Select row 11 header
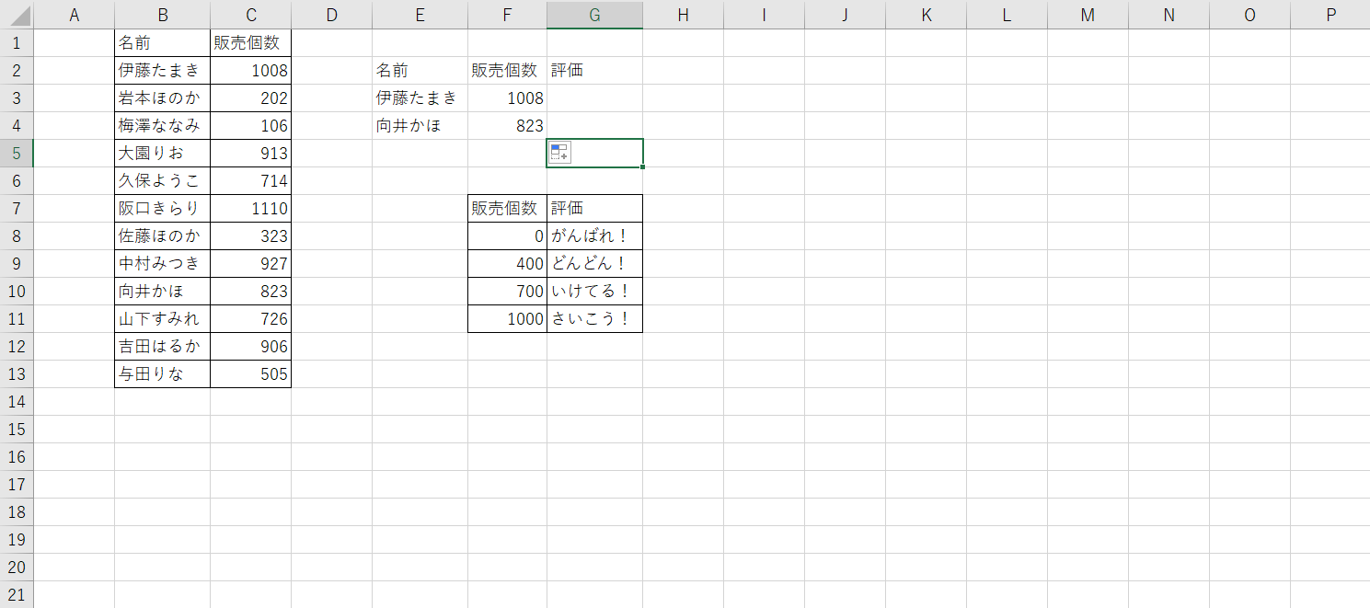This screenshot has height=608, width=1370. pos(17,319)
